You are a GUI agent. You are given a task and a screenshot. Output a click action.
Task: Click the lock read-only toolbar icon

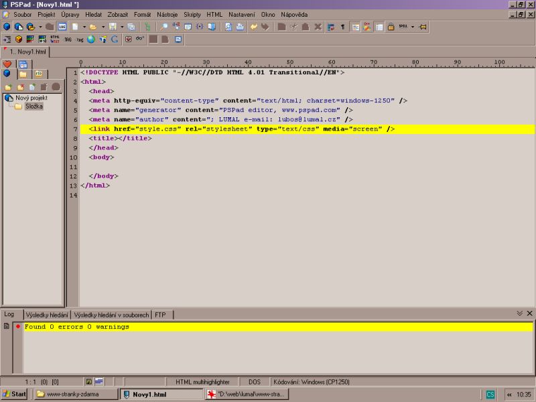pyautogui.click(x=390, y=27)
